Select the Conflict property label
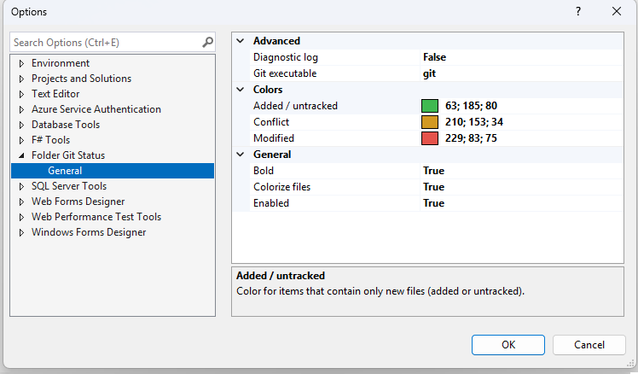 pyautogui.click(x=271, y=122)
